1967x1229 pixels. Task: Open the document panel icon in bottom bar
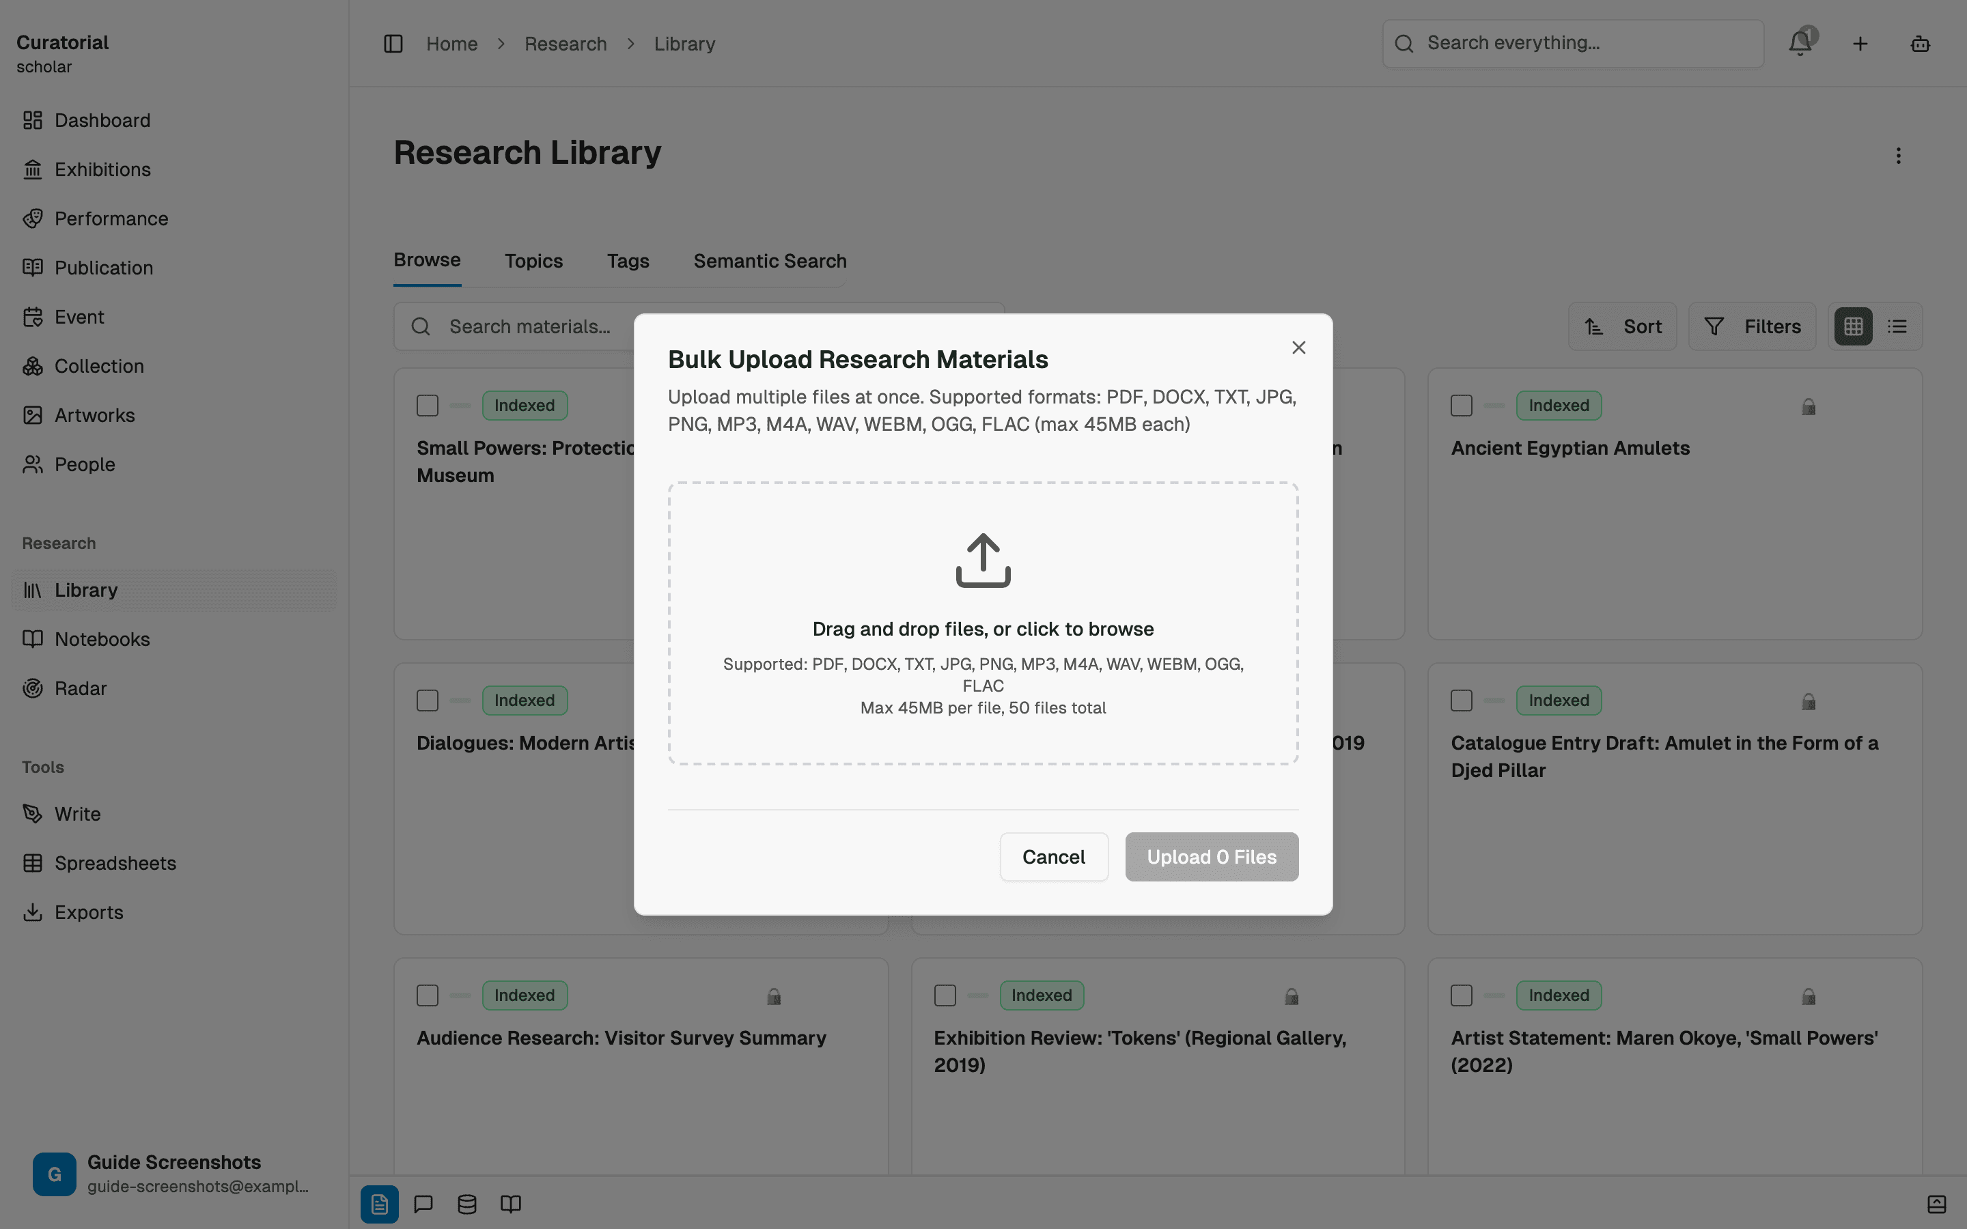(x=380, y=1204)
